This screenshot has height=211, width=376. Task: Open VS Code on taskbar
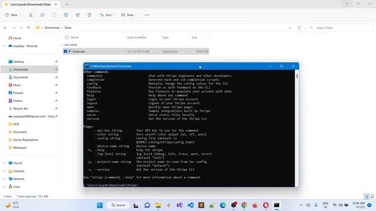point(190,205)
